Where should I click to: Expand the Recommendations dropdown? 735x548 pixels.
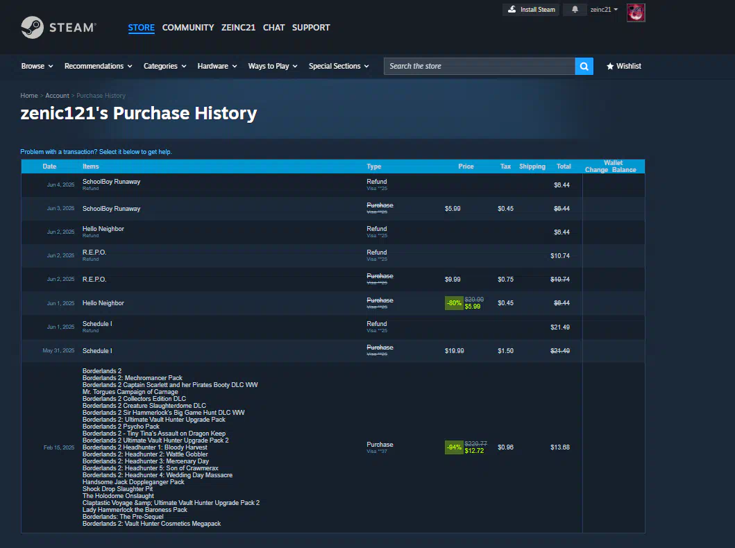tap(98, 67)
